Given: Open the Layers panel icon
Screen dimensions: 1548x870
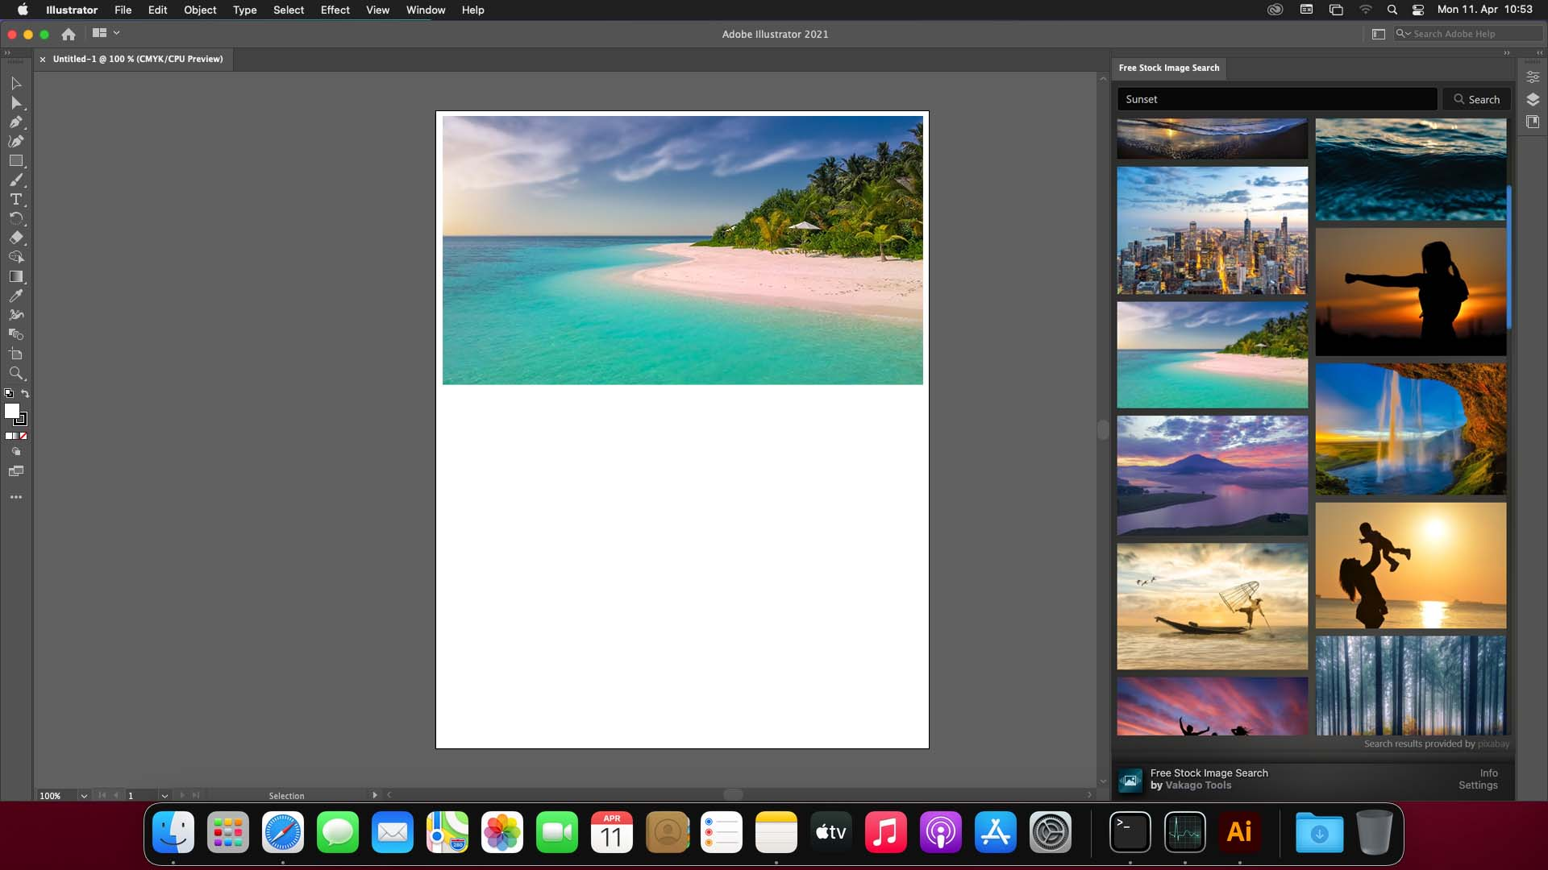Looking at the screenshot, I should pyautogui.click(x=1533, y=99).
